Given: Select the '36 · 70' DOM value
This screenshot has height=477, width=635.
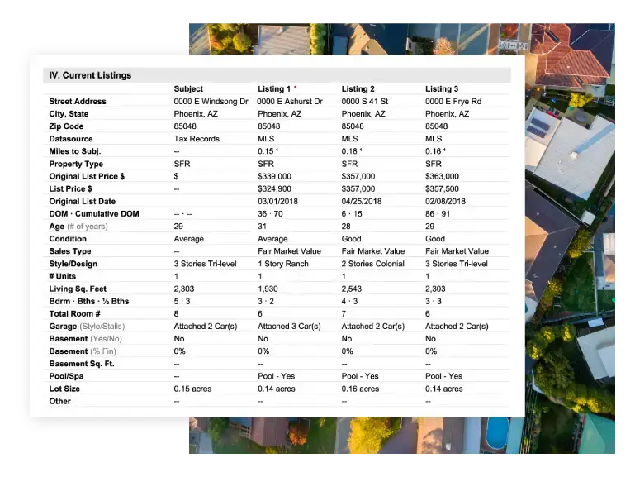Looking at the screenshot, I should pos(270,214).
